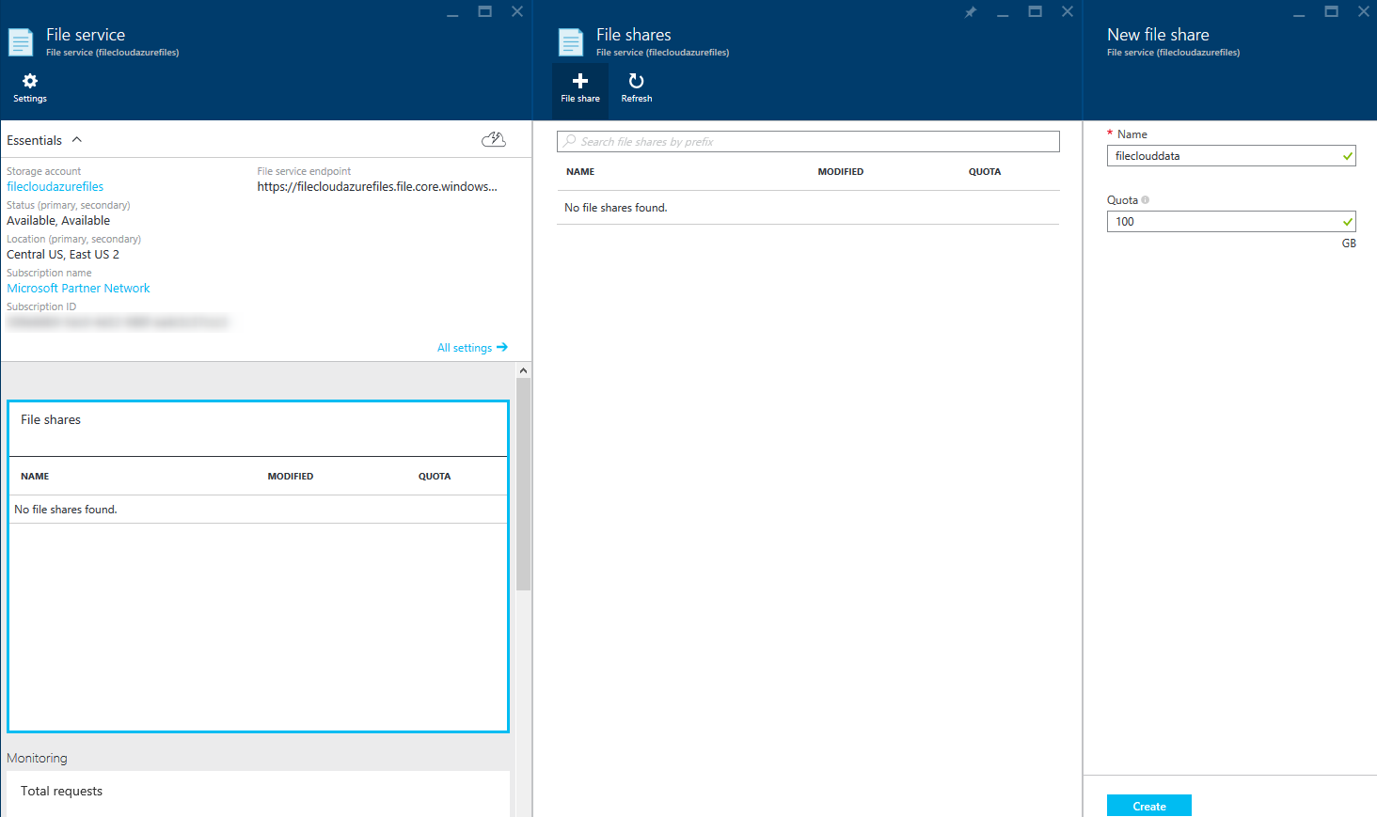Close the New file share blade
This screenshot has height=817, width=1377.
click(x=1363, y=12)
